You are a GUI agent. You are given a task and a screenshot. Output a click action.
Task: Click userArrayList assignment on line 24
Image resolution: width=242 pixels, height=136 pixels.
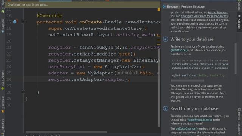point(96,66)
